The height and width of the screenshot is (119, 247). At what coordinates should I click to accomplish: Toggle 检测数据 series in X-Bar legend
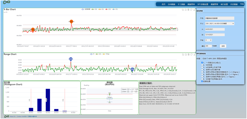86,9
